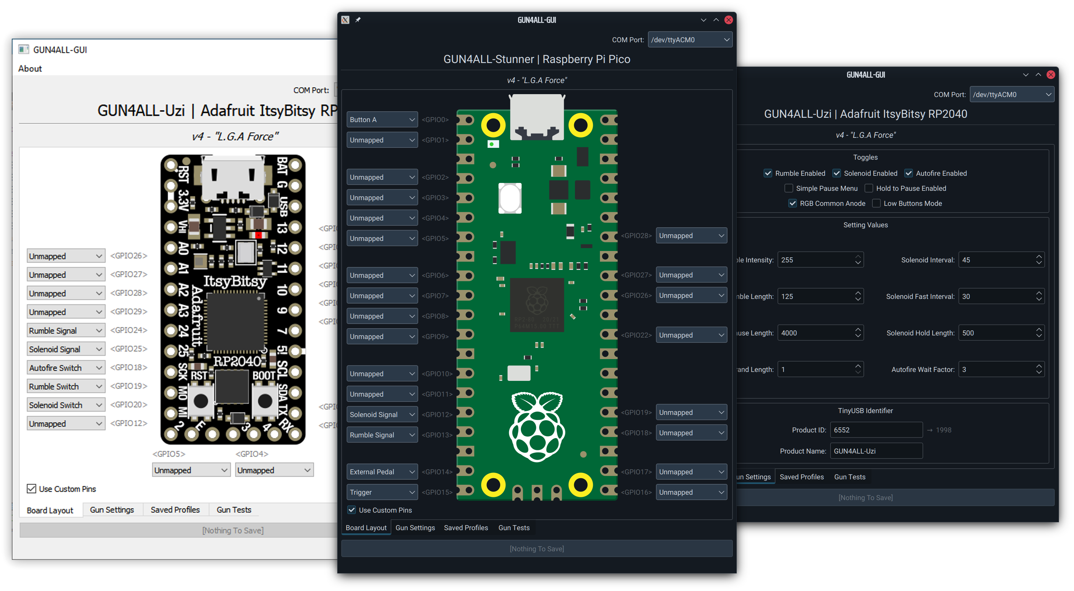Open the About menu

click(30, 68)
